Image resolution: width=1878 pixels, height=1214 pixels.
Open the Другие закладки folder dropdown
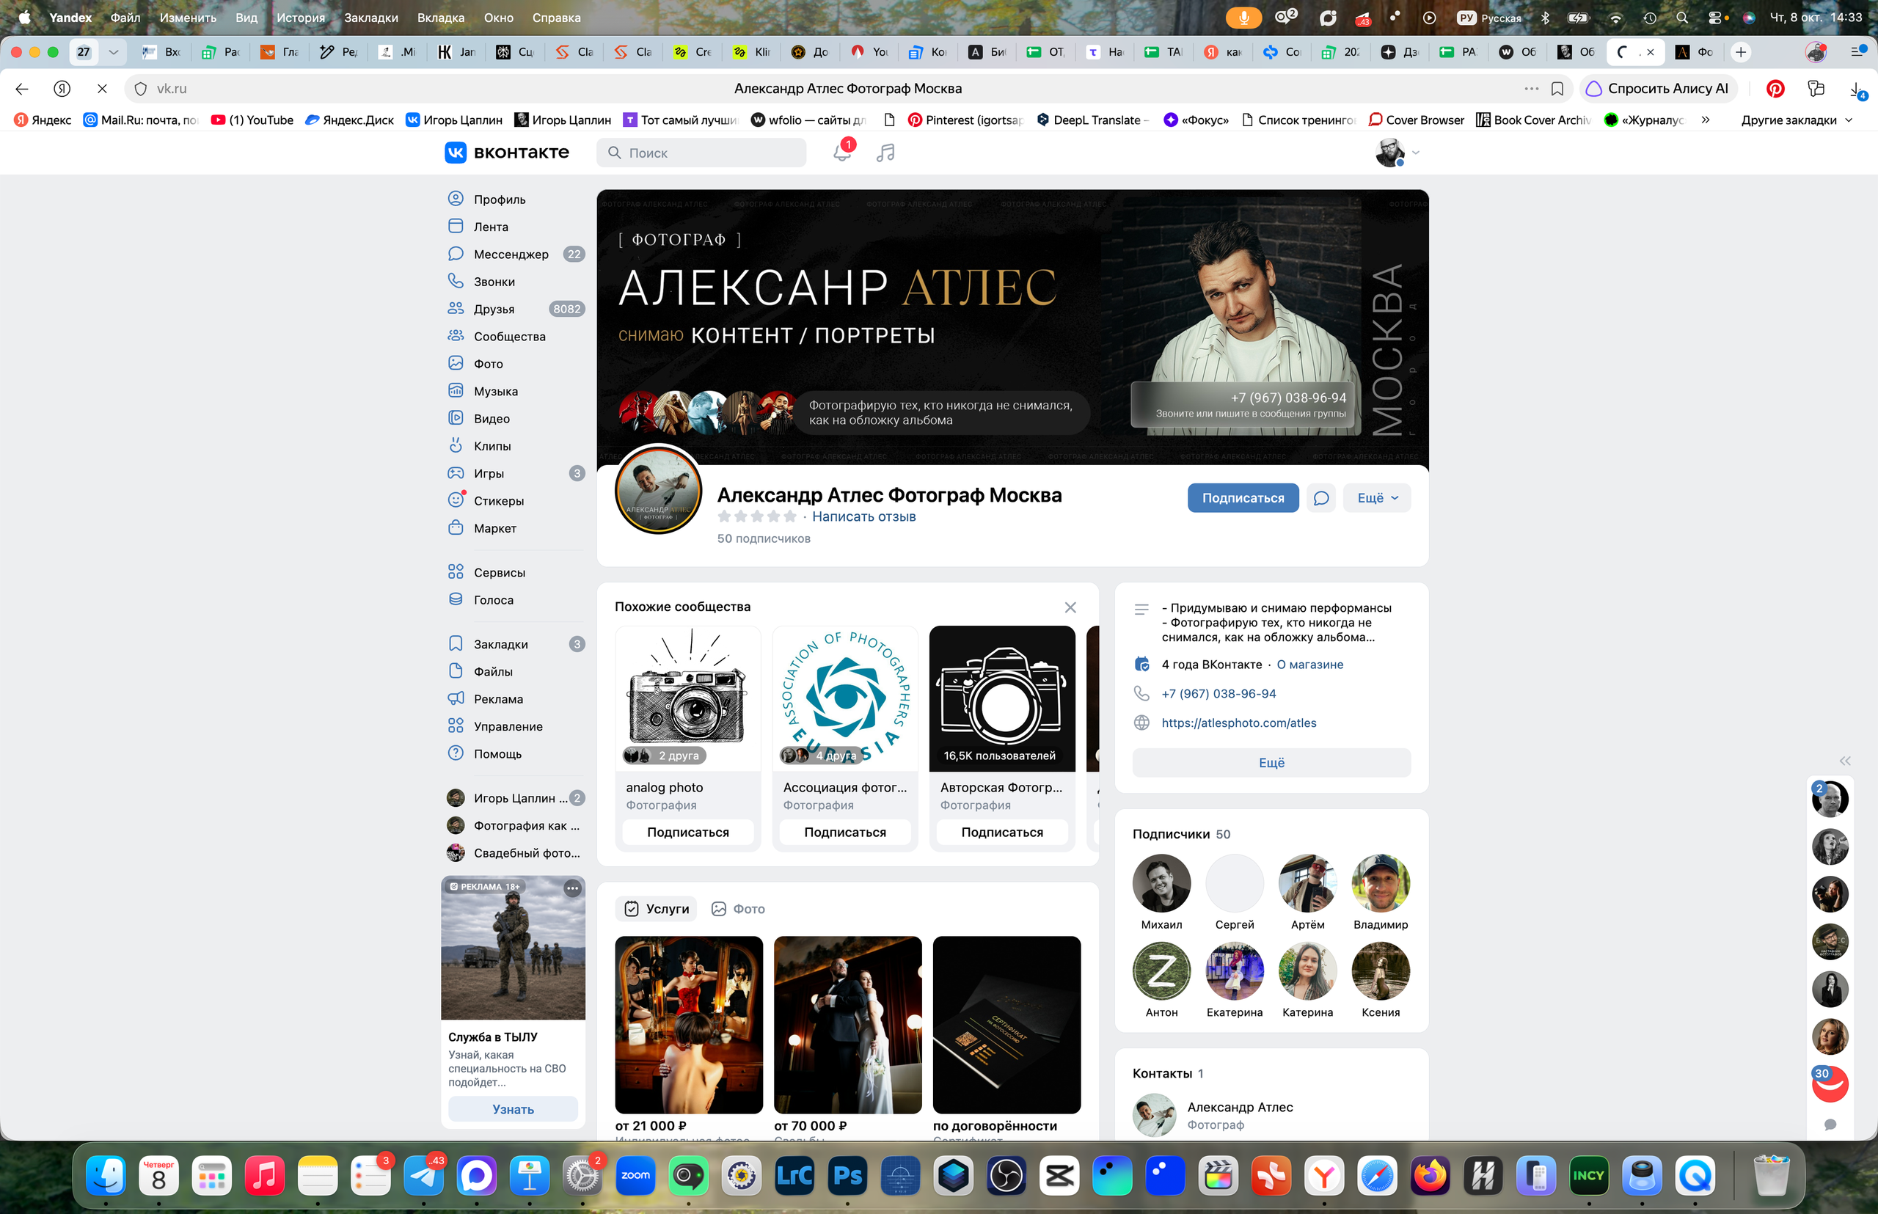[1797, 120]
